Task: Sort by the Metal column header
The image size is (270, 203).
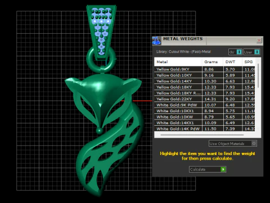Action: pyautogui.click(x=178, y=62)
